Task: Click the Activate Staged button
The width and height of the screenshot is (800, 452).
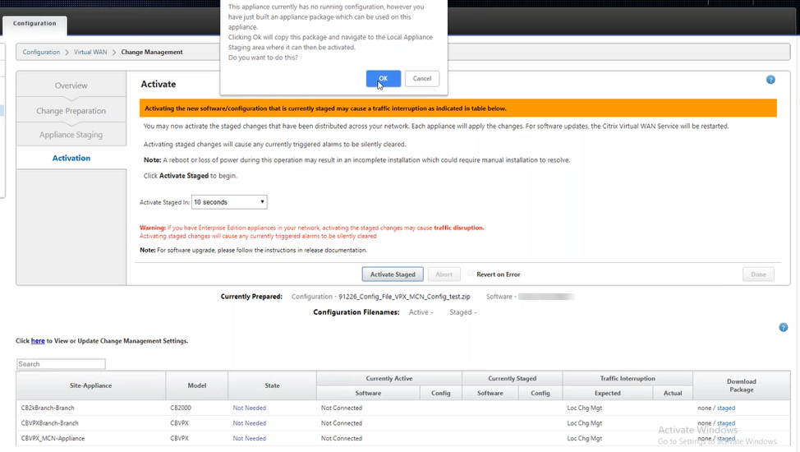Action: pyautogui.click(x=393, y=274)
